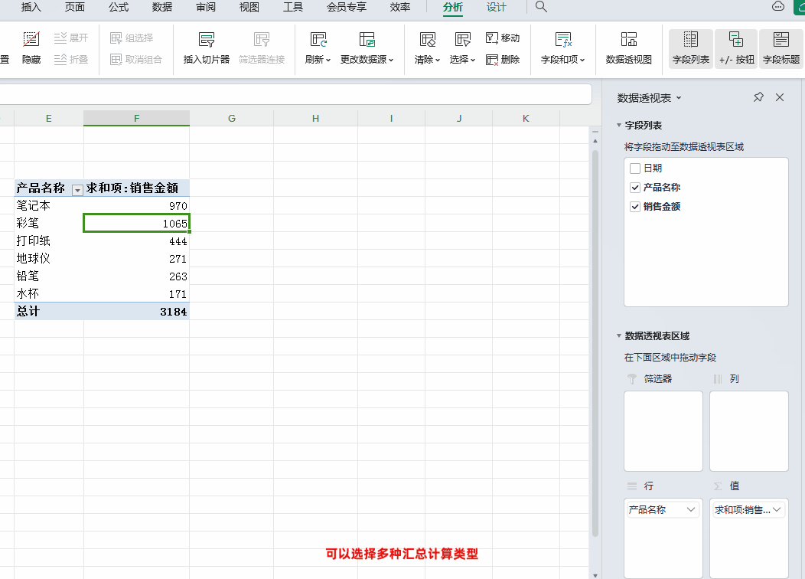Select the 水杯 row label cell
The width and height of the screenshot is (805, 579).
pos(49,294)
